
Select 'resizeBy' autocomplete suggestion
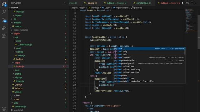click(149, 52)
